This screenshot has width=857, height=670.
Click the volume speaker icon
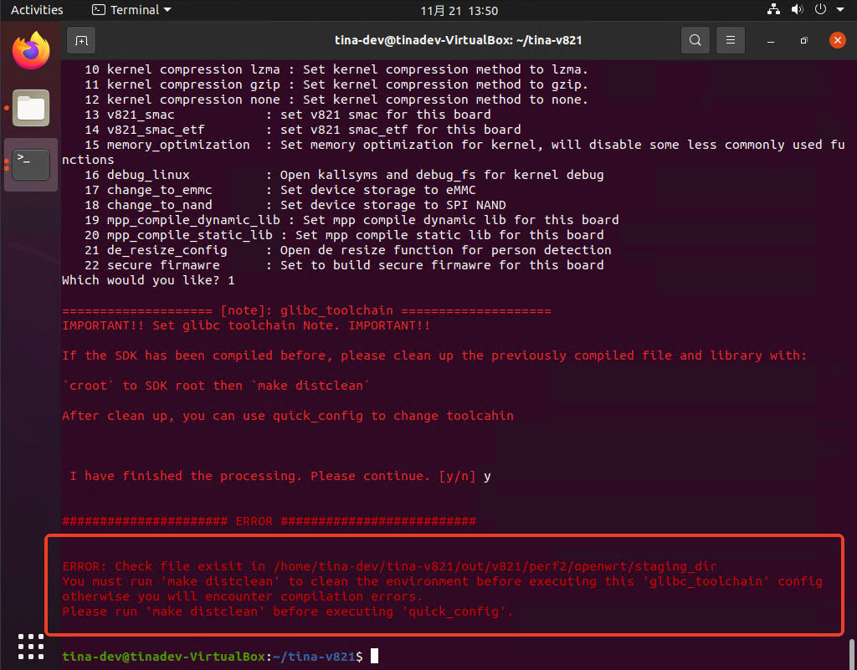pos(797,10)
